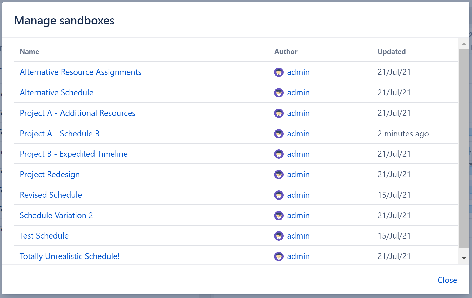The image size is (472, 298).
Task: Open the Project A - Additional Resources sandbox
Action: 77,113
